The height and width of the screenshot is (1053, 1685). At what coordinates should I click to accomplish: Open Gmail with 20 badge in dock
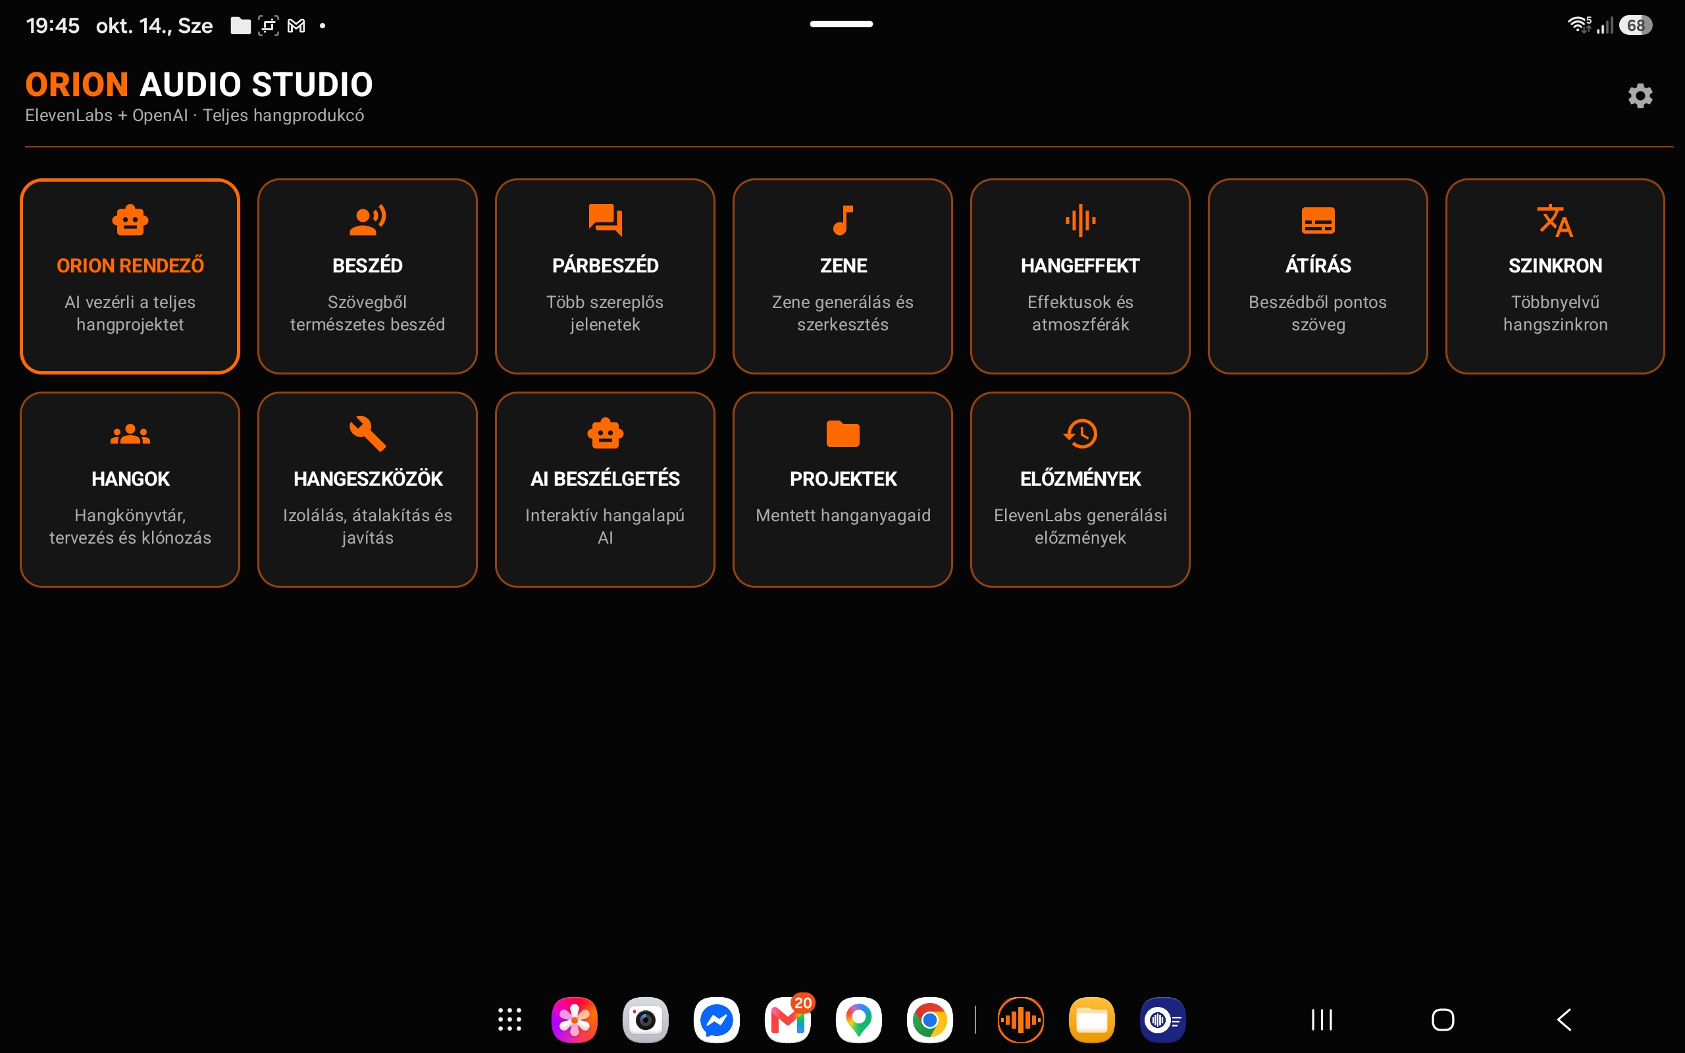pos(788,1019)
